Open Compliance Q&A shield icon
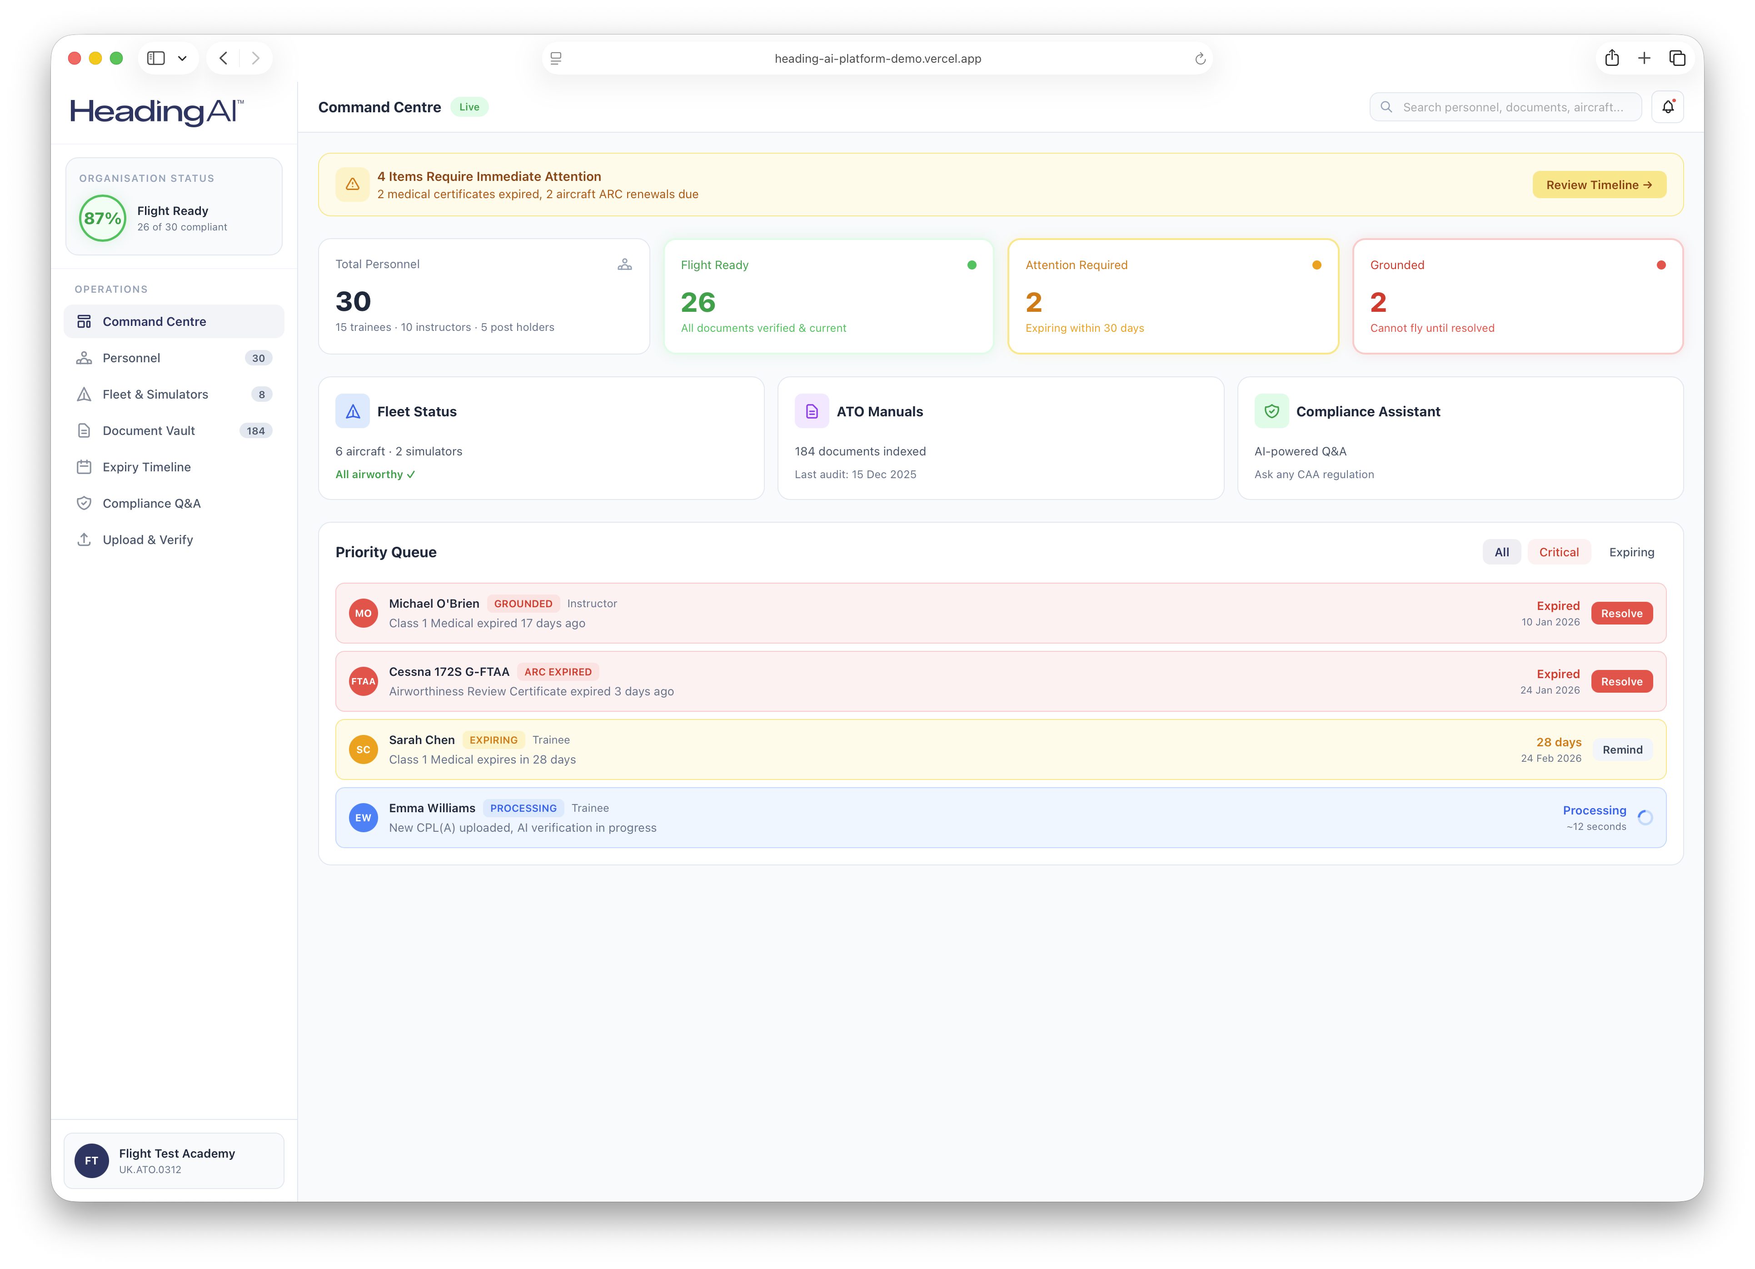 point(85,503)
